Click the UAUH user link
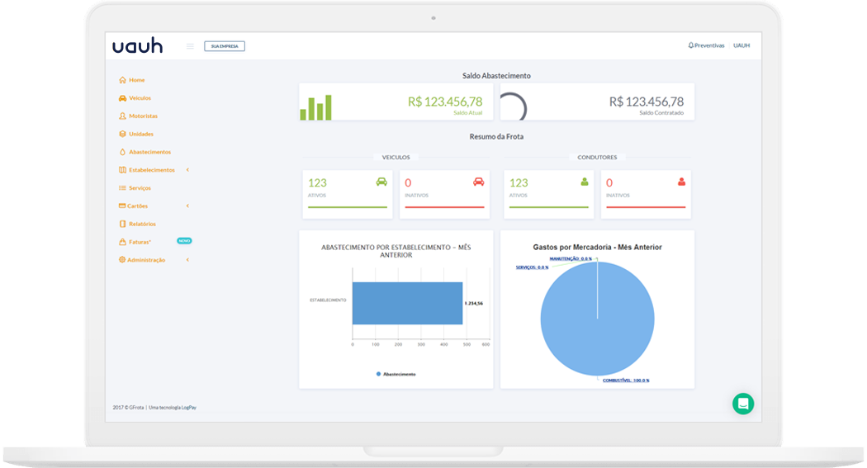Viewport: 867px width, 468px height. coord(741,46)
